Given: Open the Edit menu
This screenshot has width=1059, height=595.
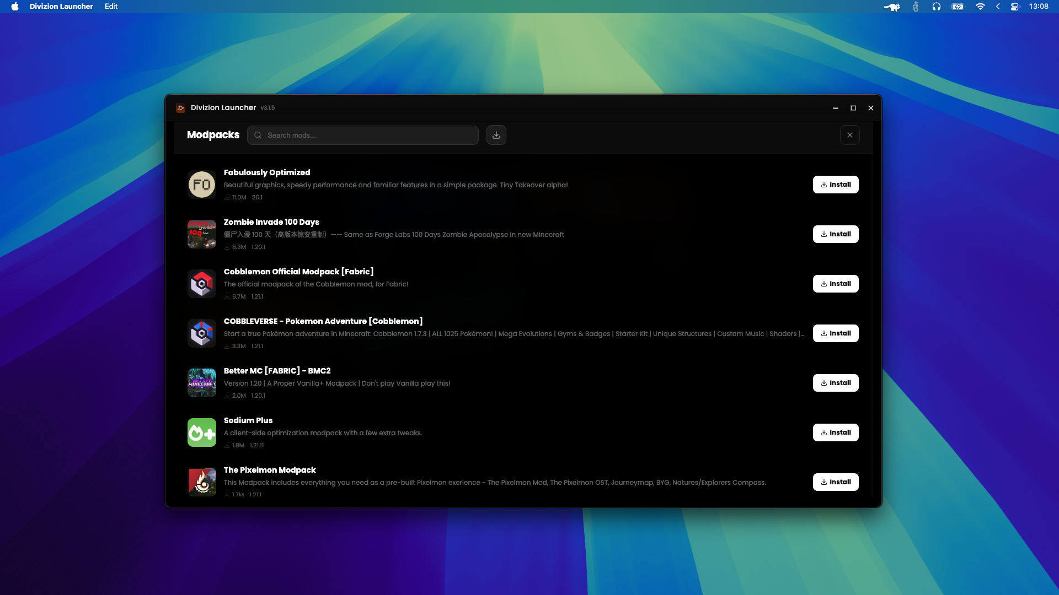Looking at the screenshot, I should pos(111,7).
